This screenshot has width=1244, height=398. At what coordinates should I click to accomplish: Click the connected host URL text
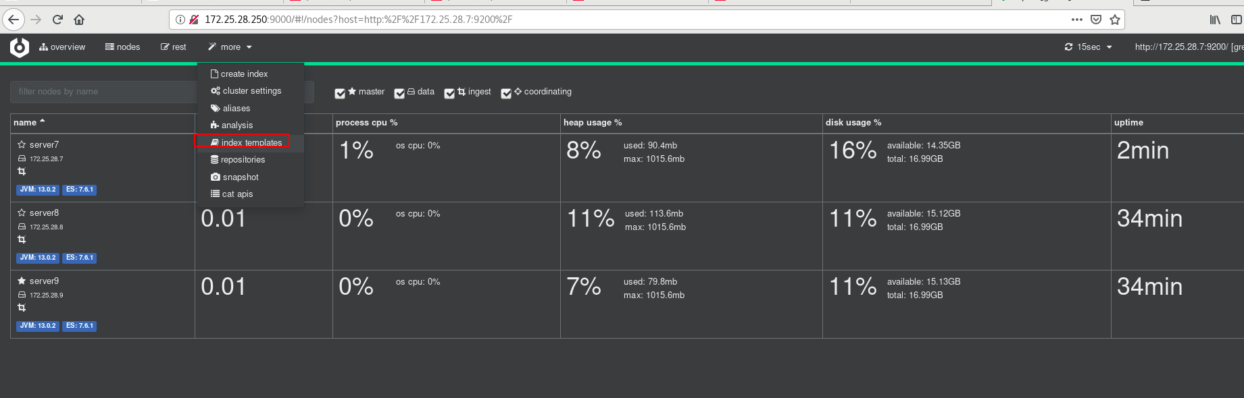point(1189,47)
